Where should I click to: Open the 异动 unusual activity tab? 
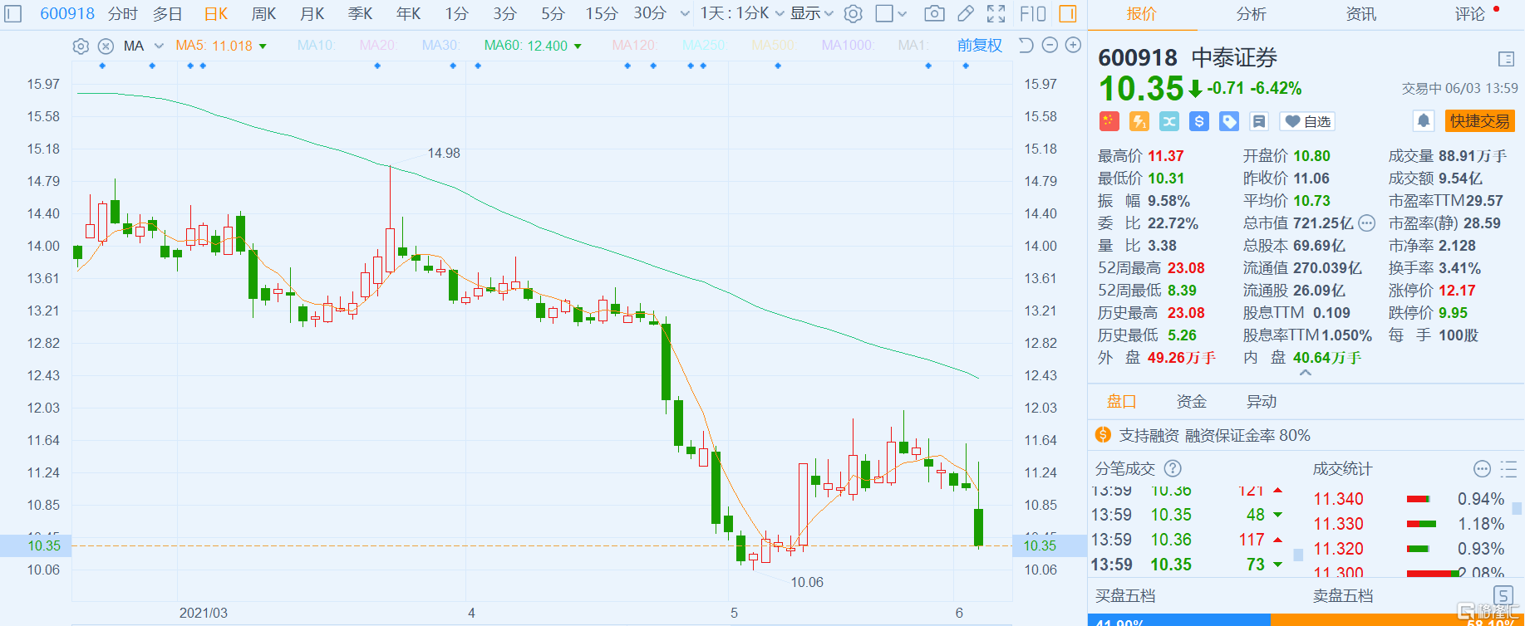tap(1261, 402)
